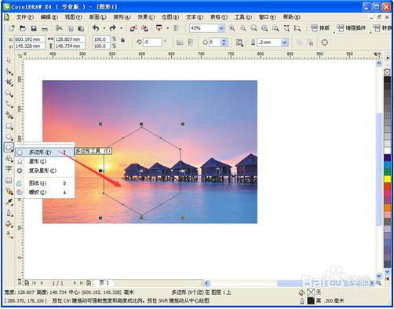Image resolution: width=394 pixels, height=309 pixels.
Task: Select the Eyedropper tool
Action: [x=9, y=202]
